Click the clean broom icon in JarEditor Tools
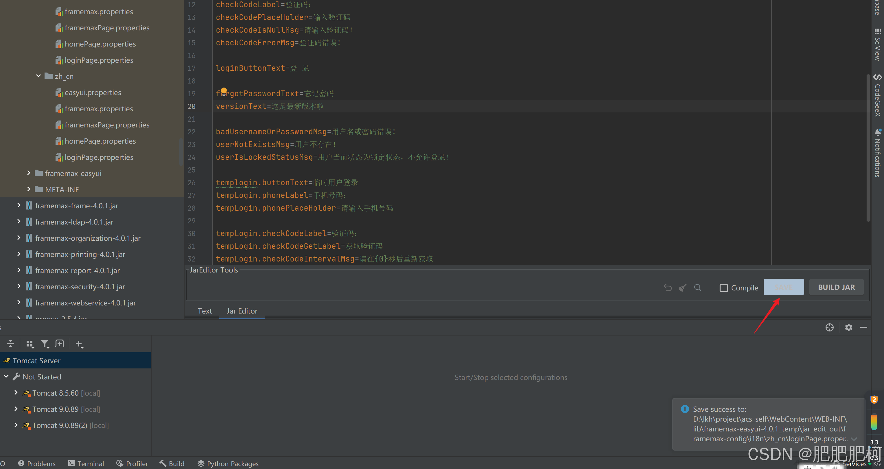 coord(683,287)
